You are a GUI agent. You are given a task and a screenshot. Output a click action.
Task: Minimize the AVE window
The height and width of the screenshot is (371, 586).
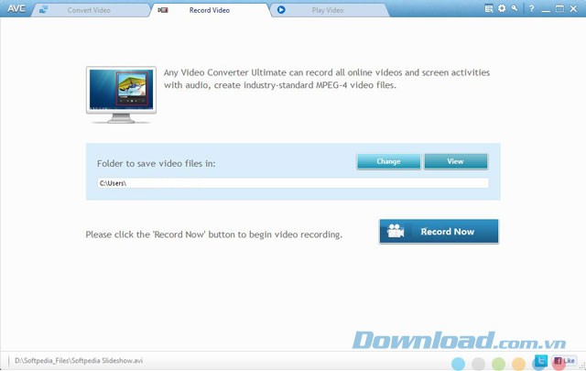[546, 9]
